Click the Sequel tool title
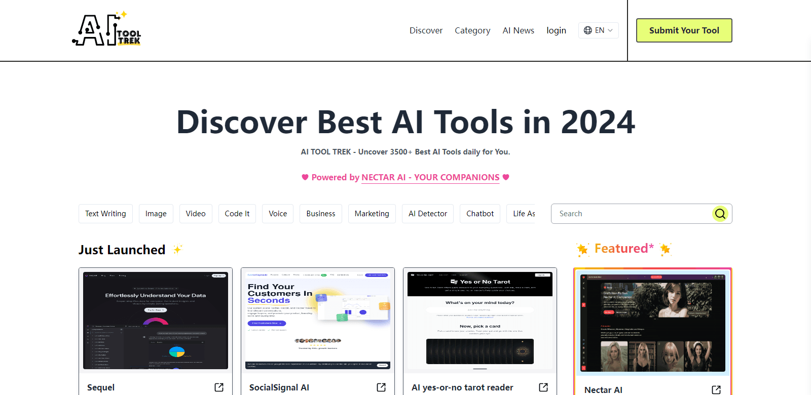The image size is (811, 395). (x=101, y=387)
